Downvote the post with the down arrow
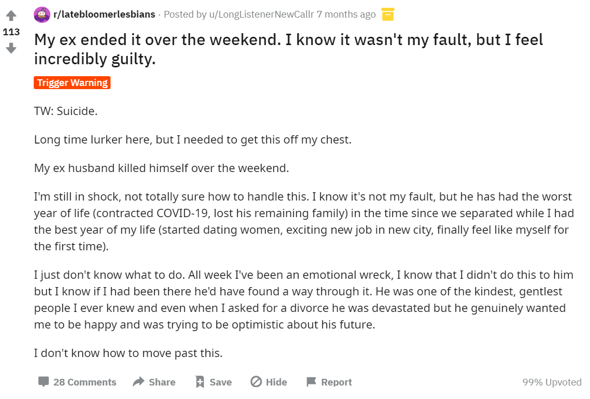Screen dimensions: 590x399 point(11,48)
